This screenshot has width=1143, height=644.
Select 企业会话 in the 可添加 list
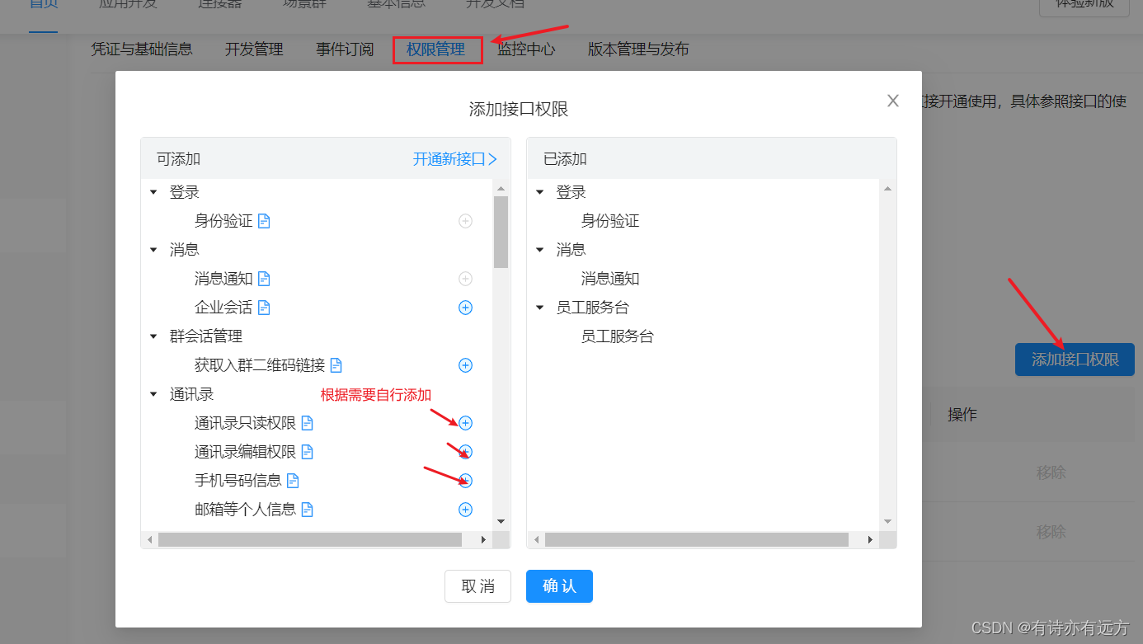click(x=223, y=308)
